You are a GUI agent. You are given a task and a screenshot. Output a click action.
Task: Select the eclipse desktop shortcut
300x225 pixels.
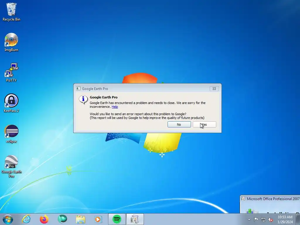(x=11, y=134)
